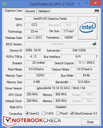Click the Close button

click(x=90, y=122)
